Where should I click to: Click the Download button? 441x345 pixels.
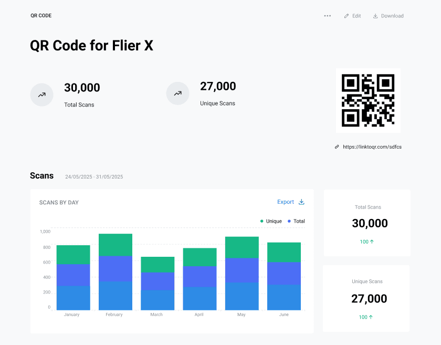click(x=388, y=16)
